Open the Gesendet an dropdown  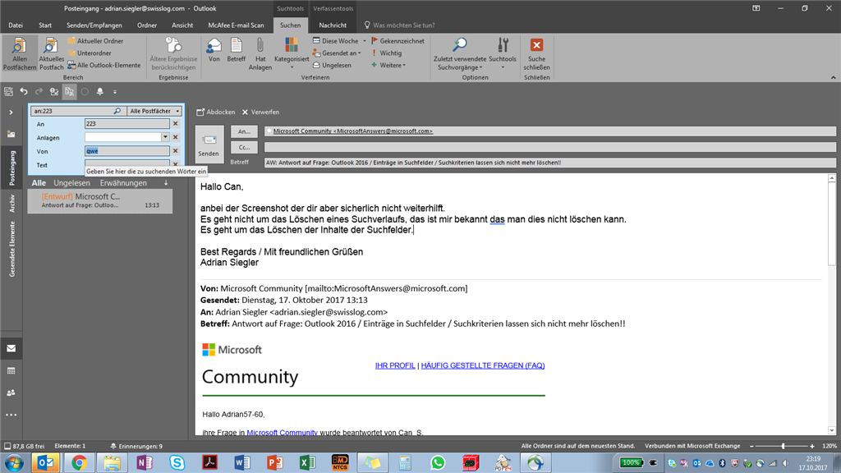pos(337,53)
